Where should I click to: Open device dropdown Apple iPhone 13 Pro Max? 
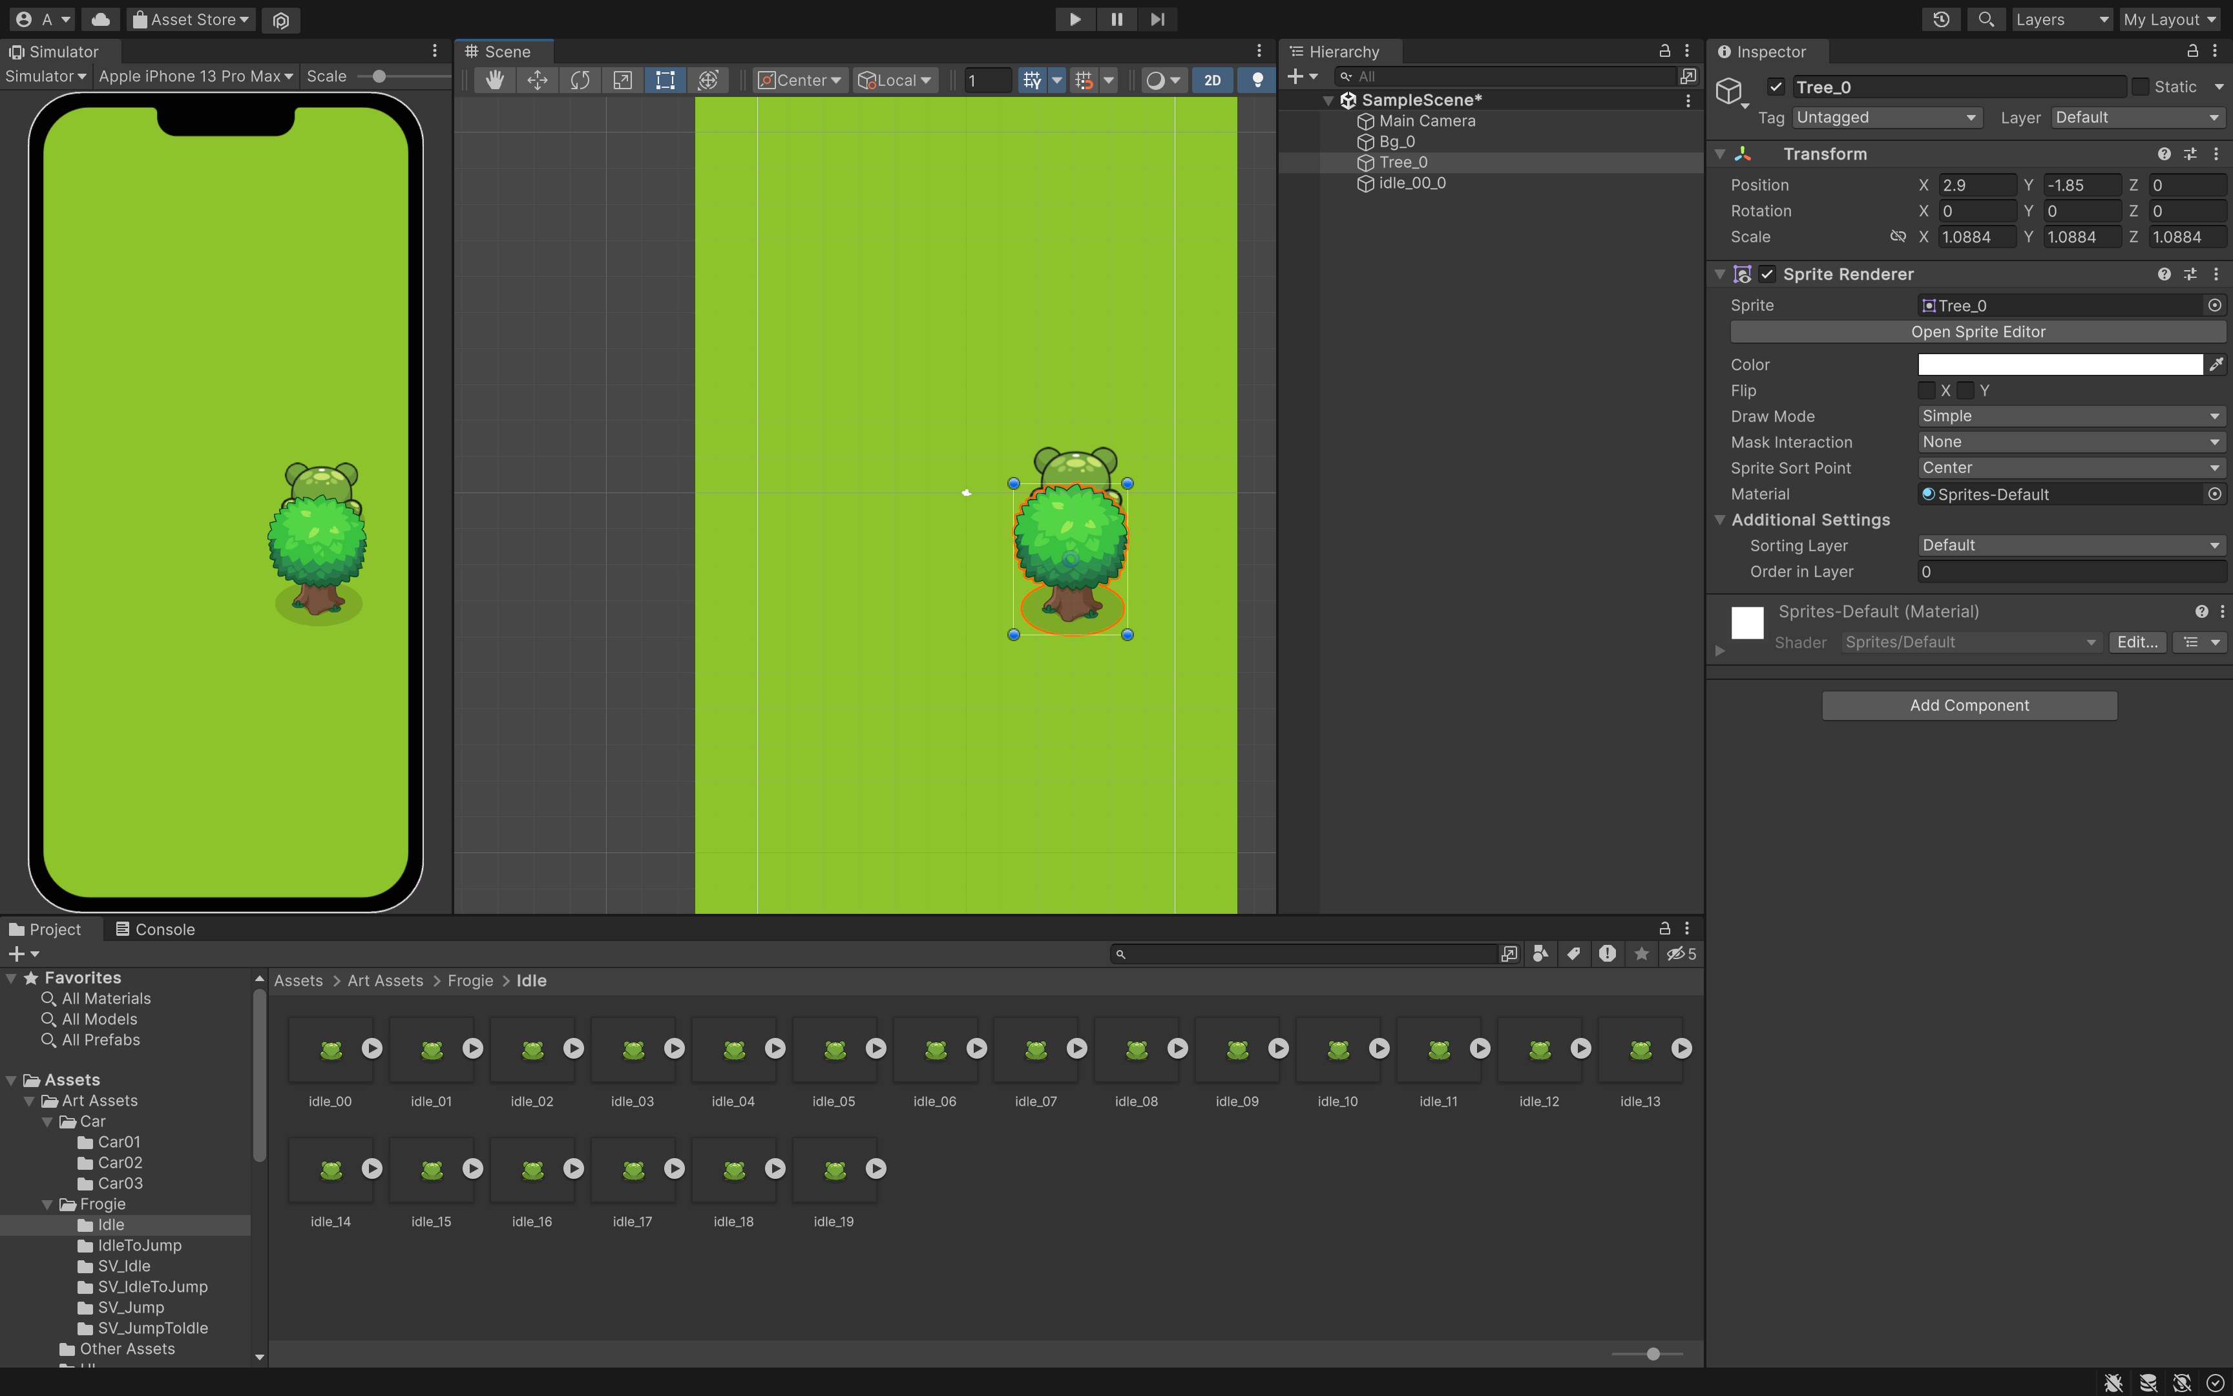[196, 77]
